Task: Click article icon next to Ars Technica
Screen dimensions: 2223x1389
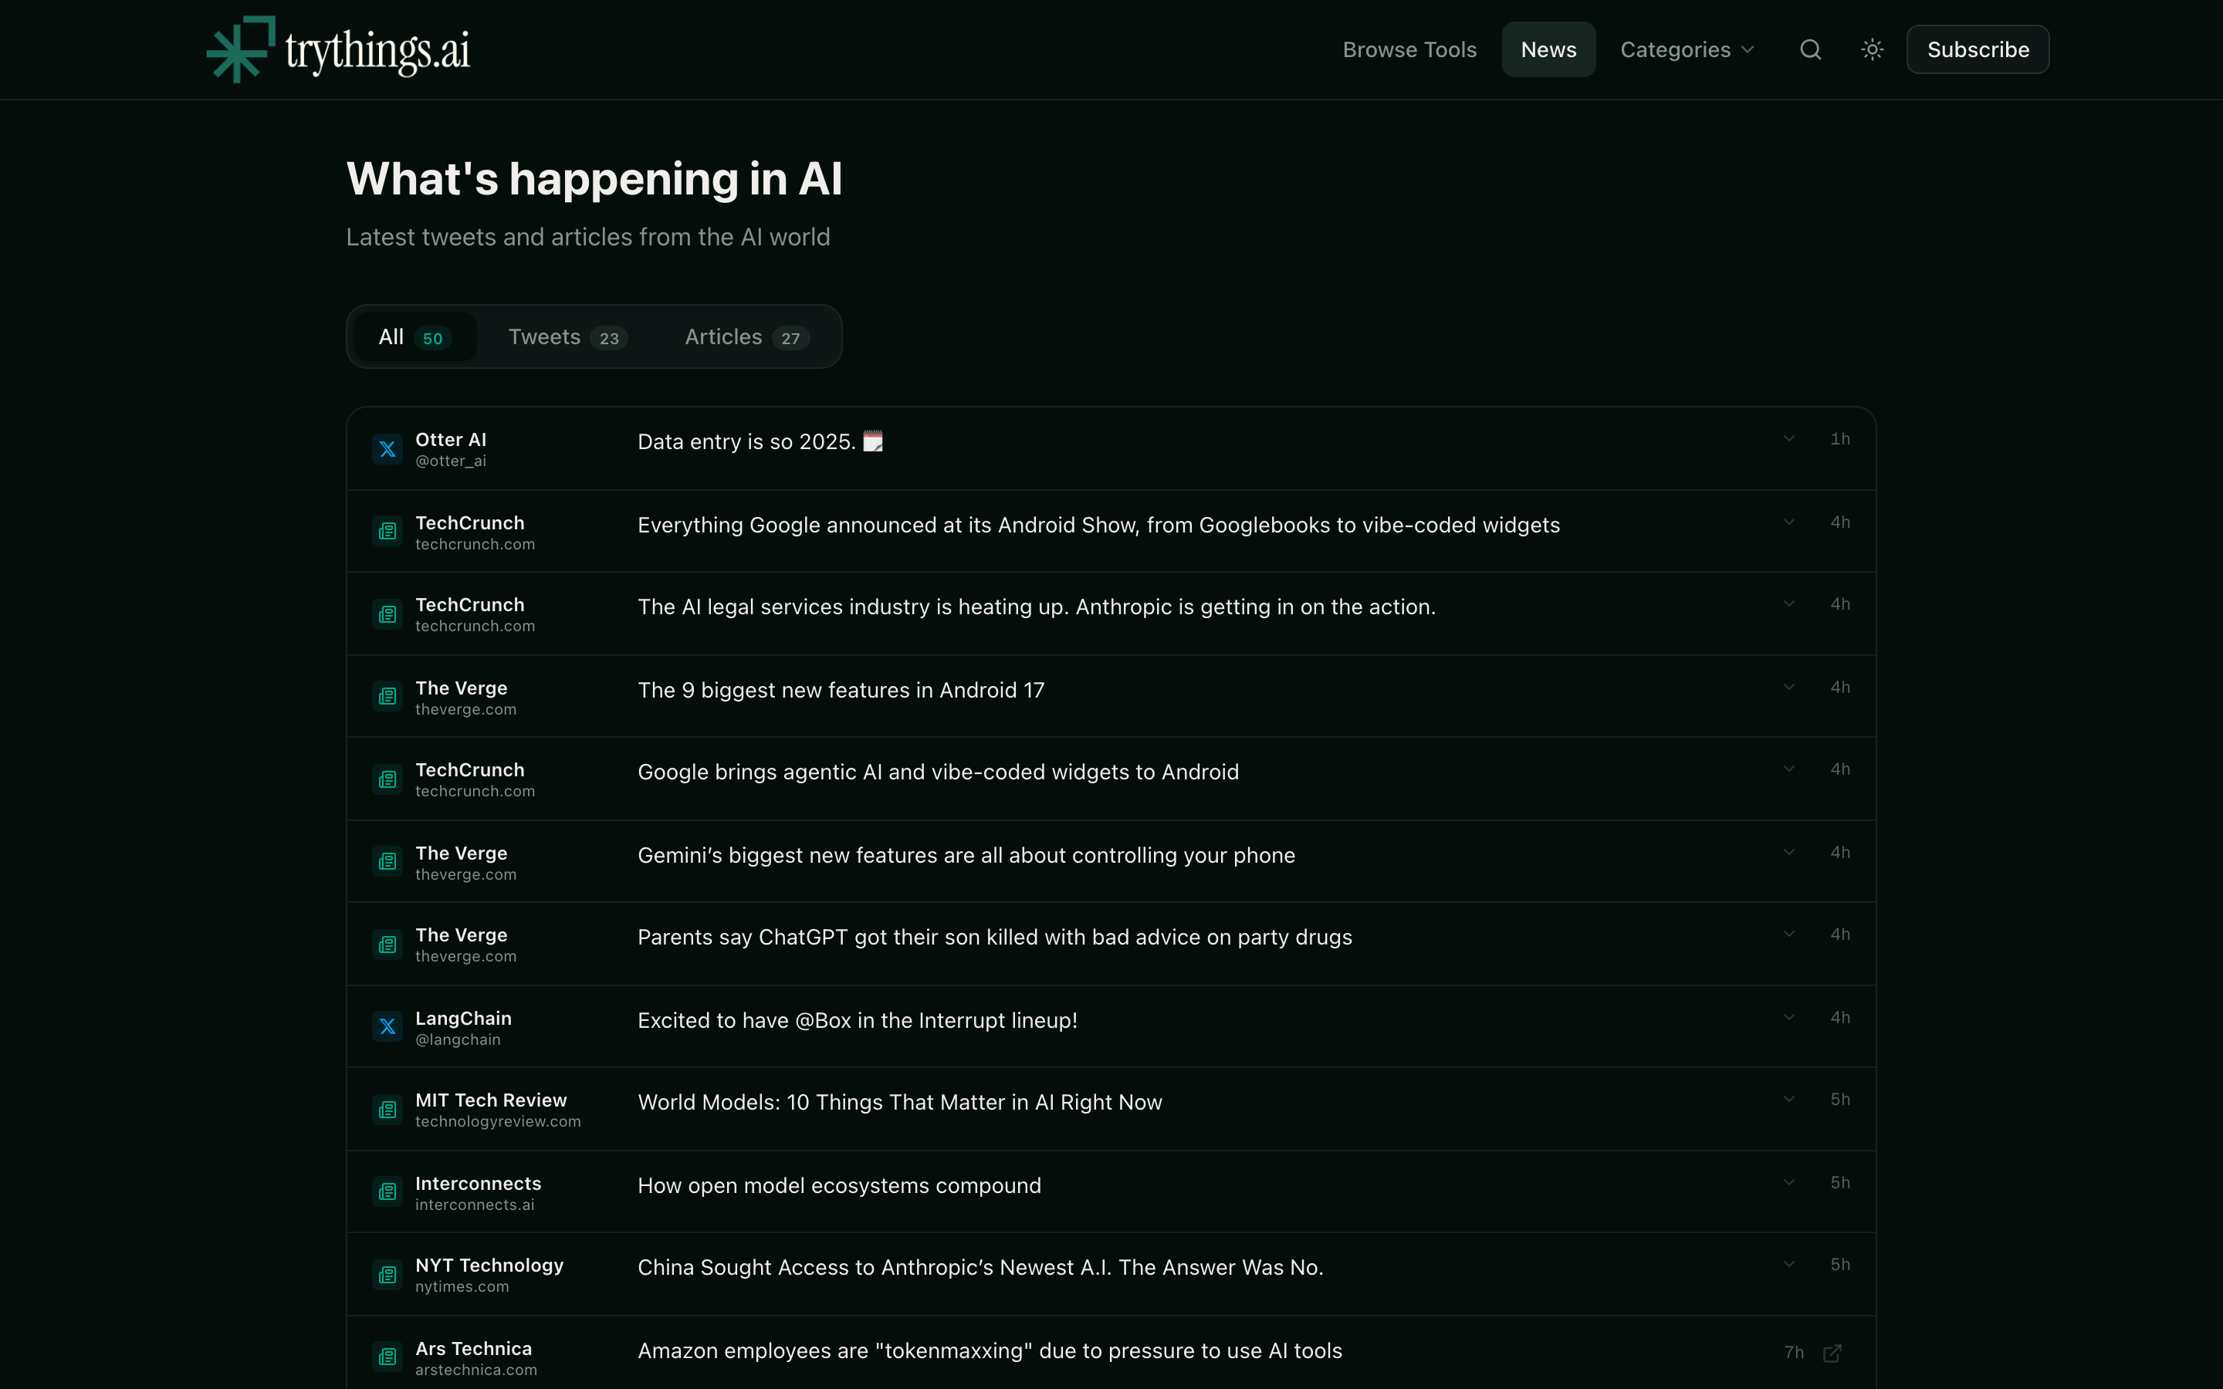Action: tap(387, 1357)
